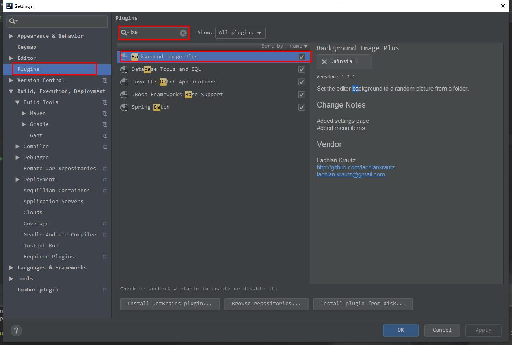
Task: Click project-level icon beside Gradle-Android Compiler
Action: click(x=105, y=235)
